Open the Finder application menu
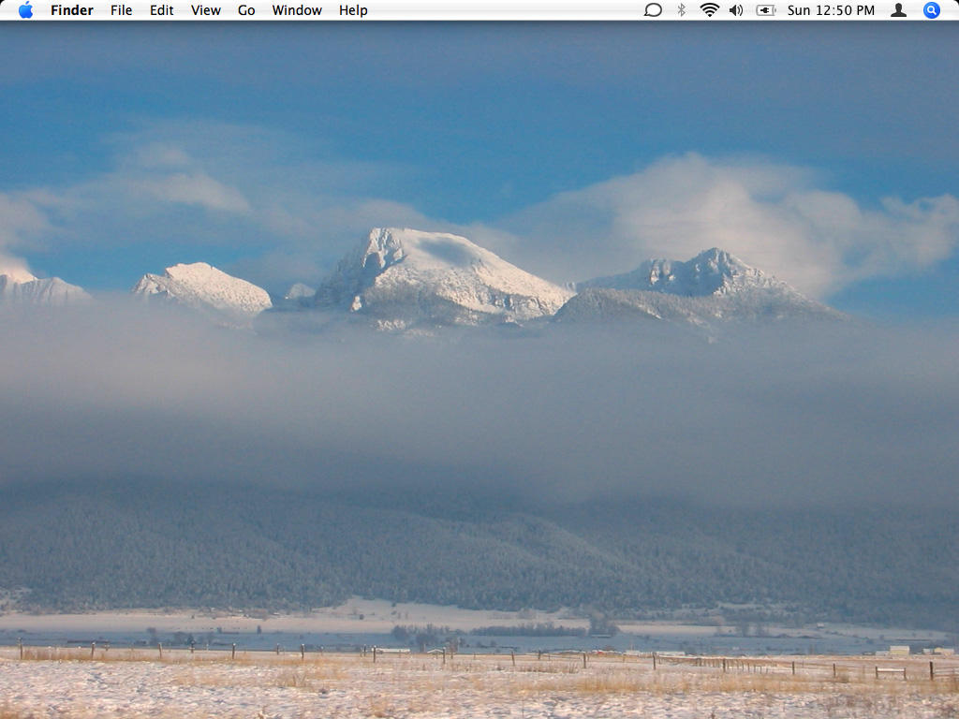This screenshot has width=959, height=719. pos(71,10)
